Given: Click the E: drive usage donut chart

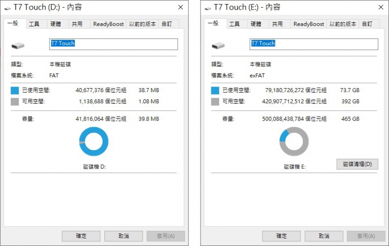Looking at the screenshot, I should click(x=294, y=141).
